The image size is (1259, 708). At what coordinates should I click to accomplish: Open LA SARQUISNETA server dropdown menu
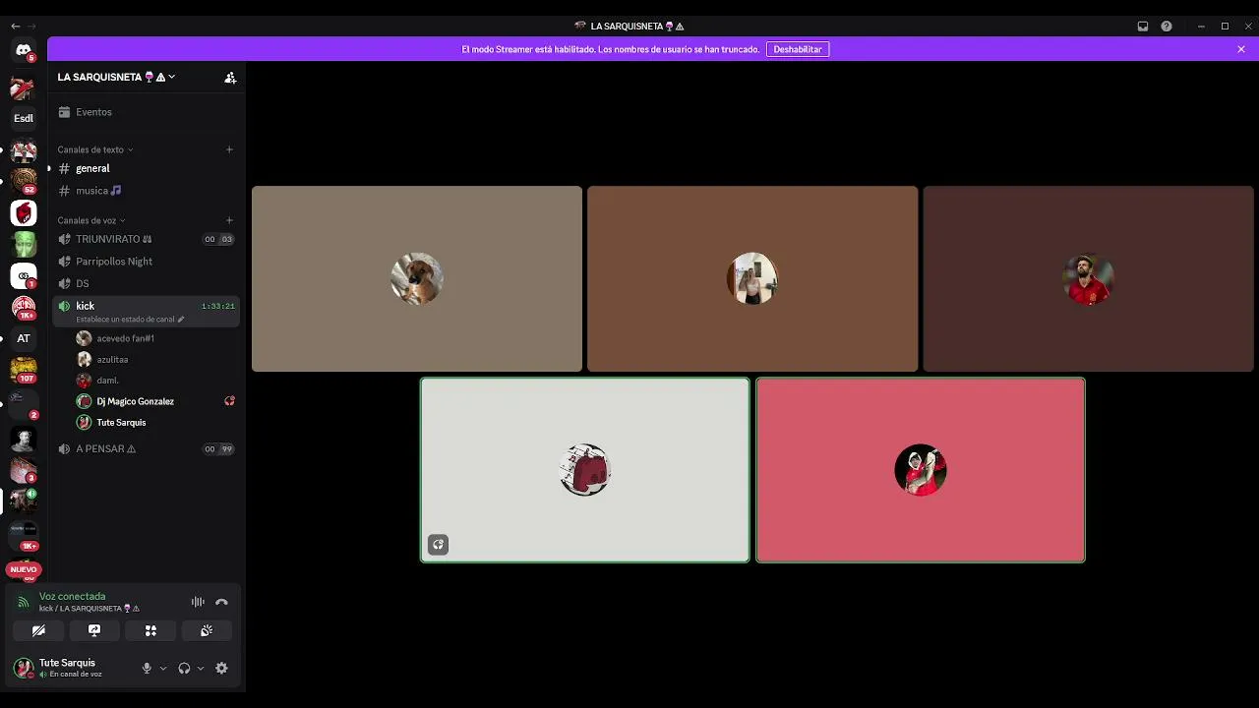click(x=116, y=77)
